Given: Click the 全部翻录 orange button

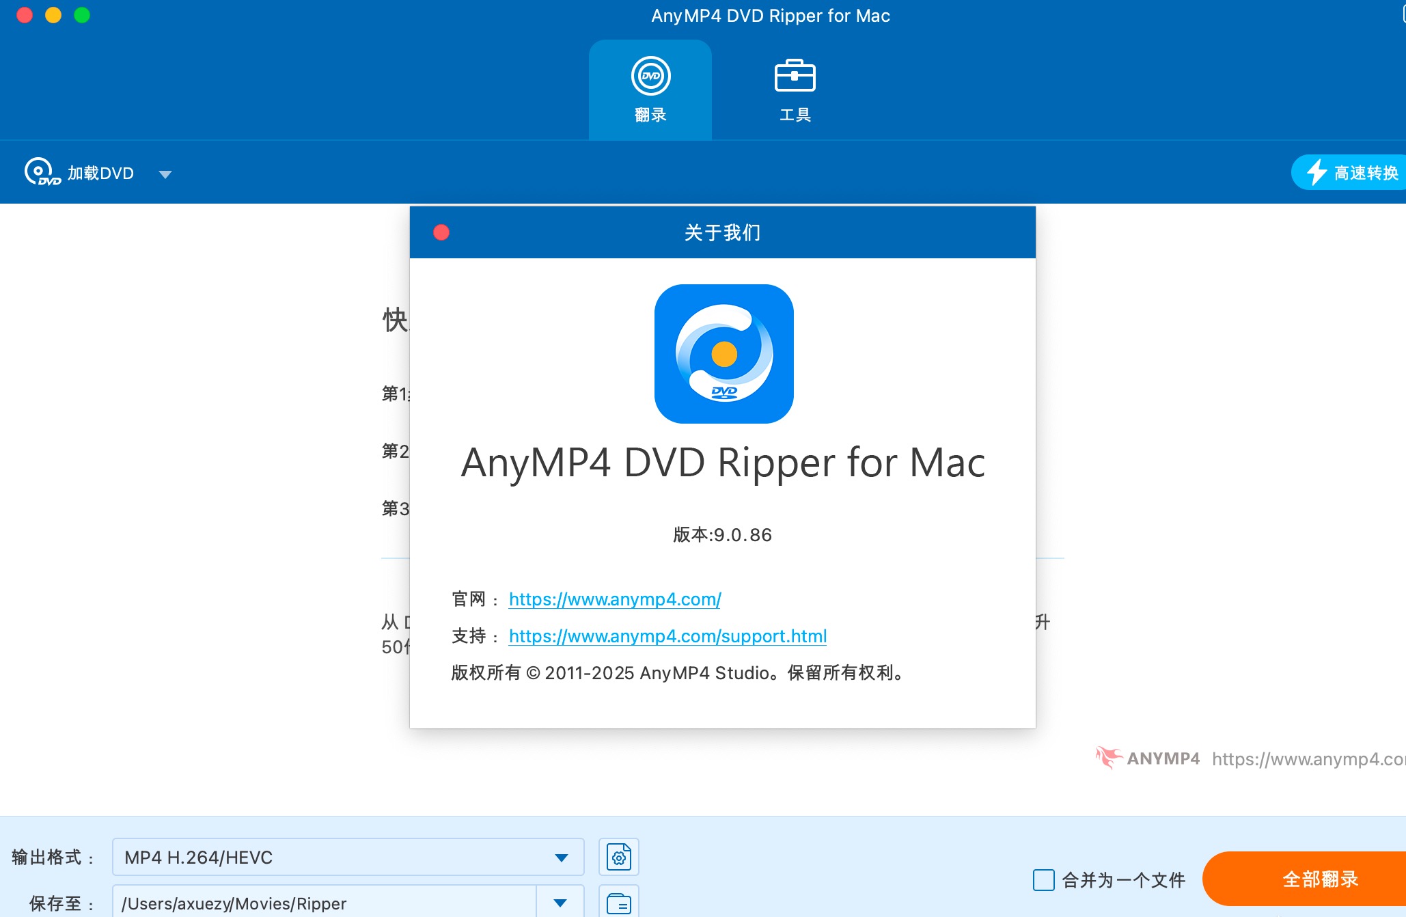Looking at the screenshot, I should 1305,879.
